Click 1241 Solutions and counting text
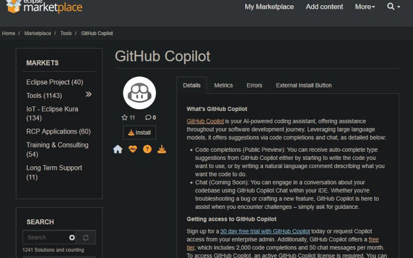 pyautogui.click(x=53, y=250)
